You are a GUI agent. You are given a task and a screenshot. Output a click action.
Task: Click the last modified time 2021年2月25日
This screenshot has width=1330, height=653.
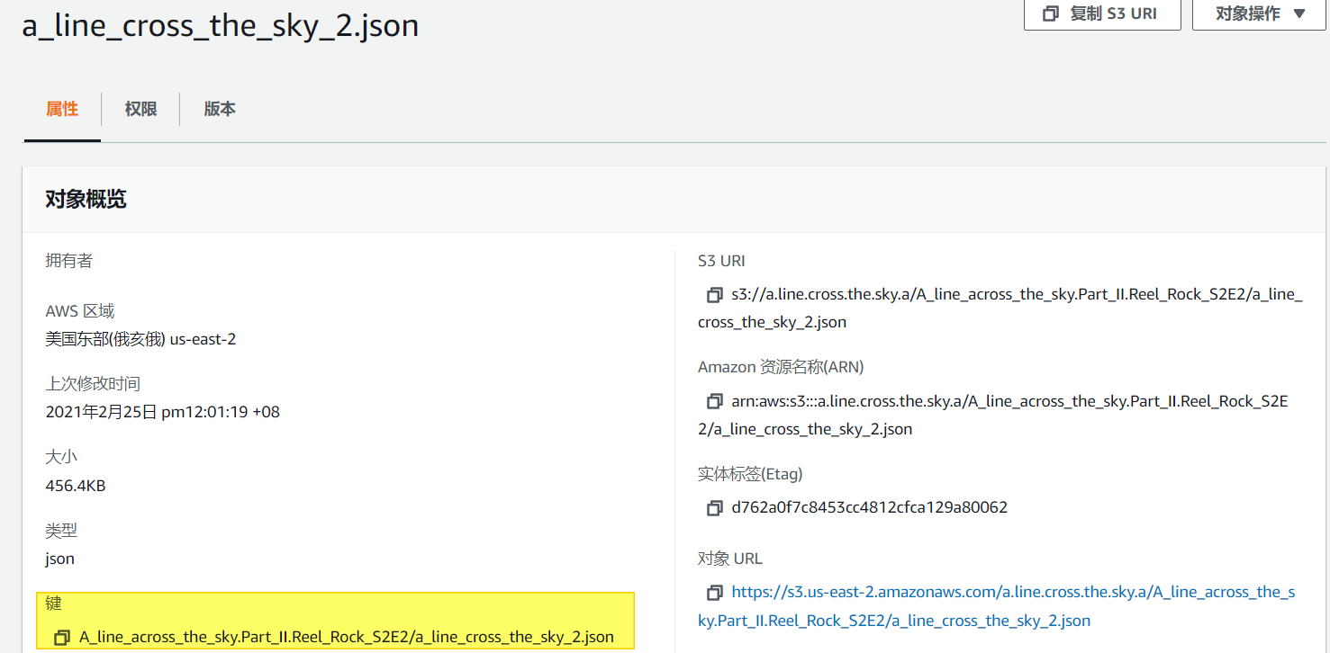162,412
